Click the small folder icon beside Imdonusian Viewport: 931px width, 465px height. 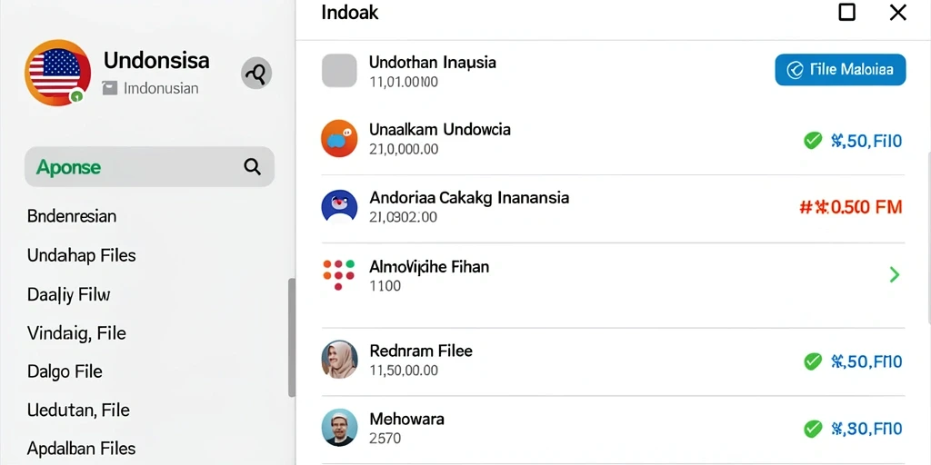click(x=110, y=88)
